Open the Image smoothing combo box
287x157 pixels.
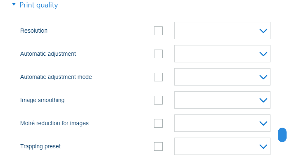[222, 100]
